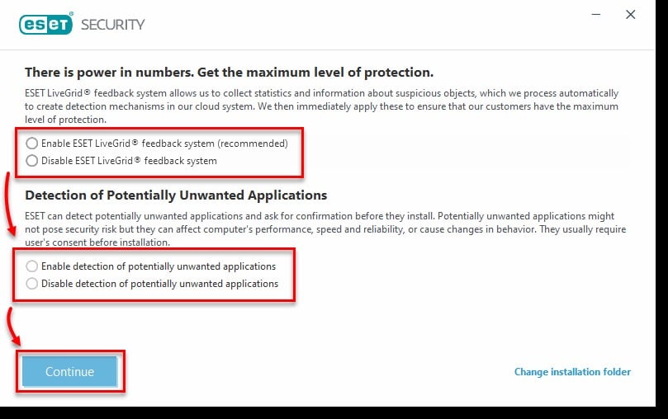
Task: Open the Change installation folder link
Action: click(572, 372)
